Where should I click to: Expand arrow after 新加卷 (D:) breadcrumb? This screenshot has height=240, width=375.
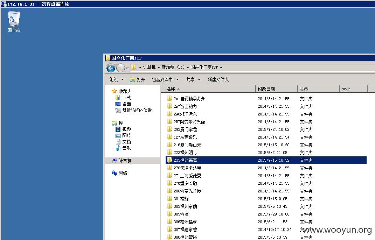coord(188,68)
